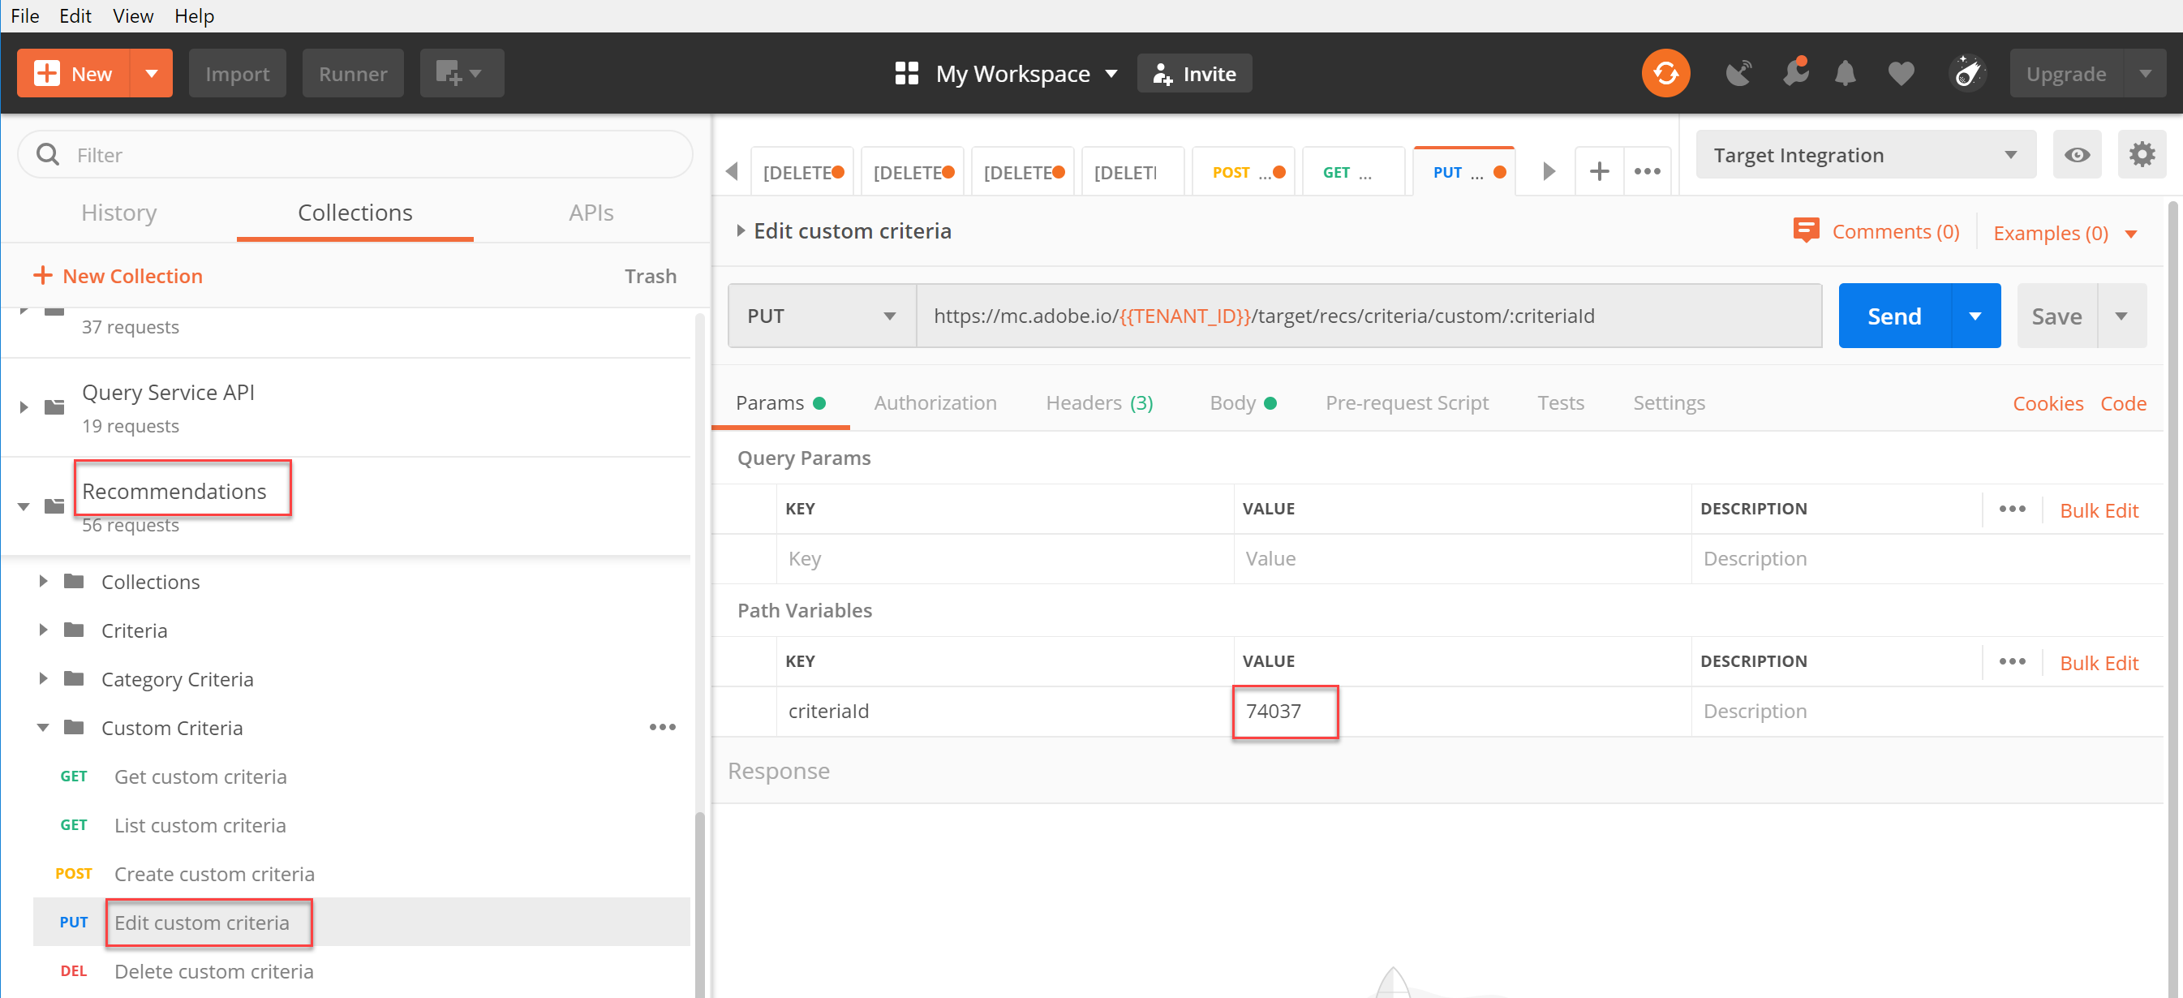Open the PUT request method dropdown
This screenshot has width=2183, height=998.
click(888, 316)
